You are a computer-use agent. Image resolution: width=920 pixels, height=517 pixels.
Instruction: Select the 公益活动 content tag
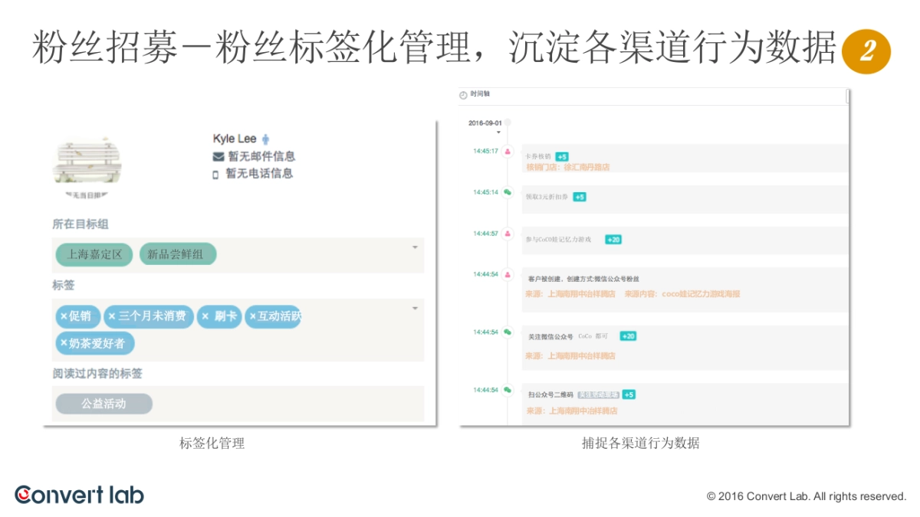point(103,403)
